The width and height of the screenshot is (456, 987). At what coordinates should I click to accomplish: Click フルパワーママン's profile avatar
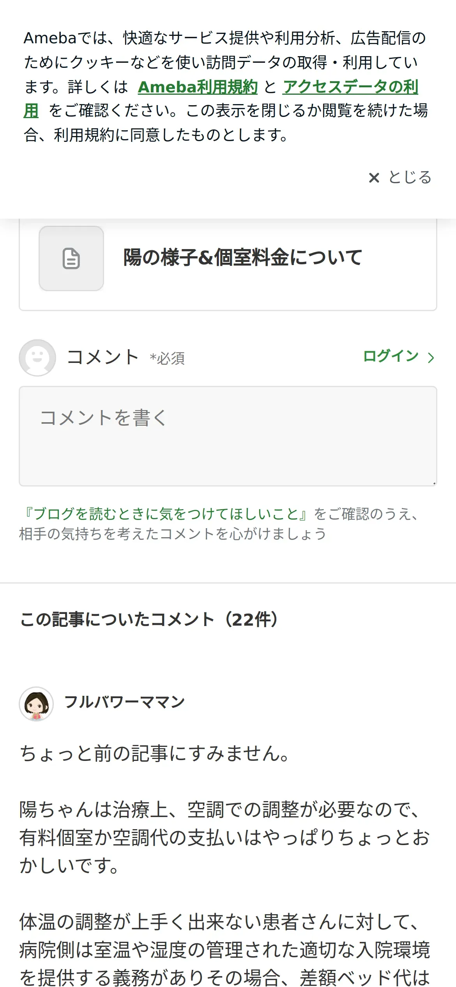[x=36, y=704]
